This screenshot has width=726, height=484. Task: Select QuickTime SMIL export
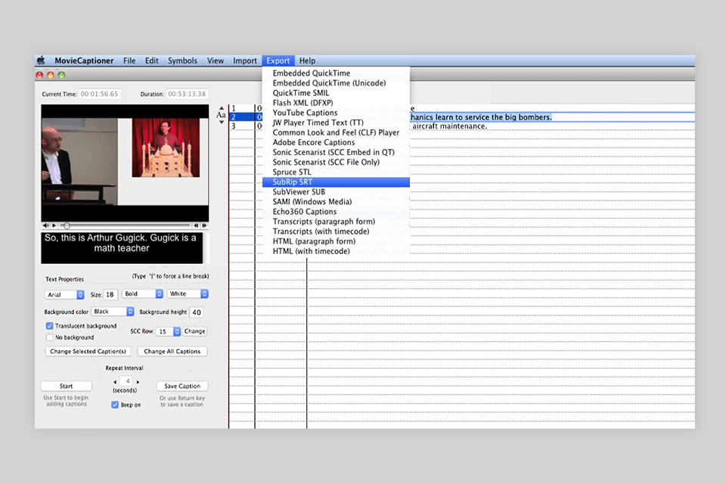pyautogui.click(x=336, y=93)
